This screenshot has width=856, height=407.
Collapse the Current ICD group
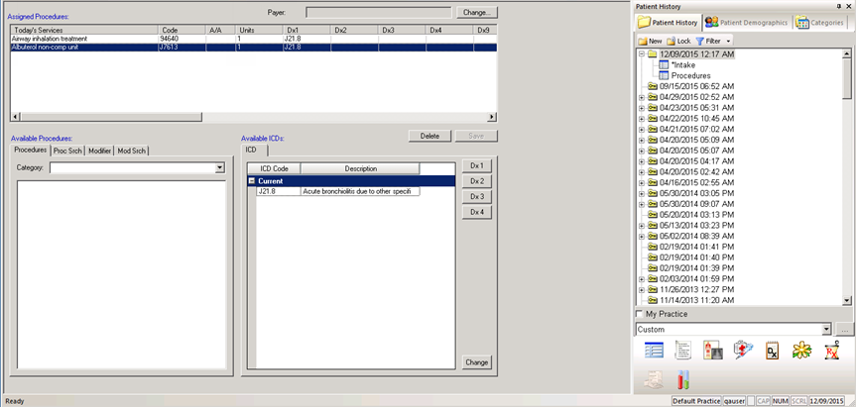[x=252, y=181]
